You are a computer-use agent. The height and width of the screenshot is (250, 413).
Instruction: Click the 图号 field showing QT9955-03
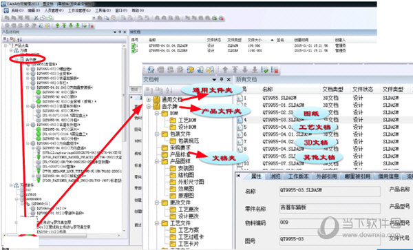point(330,240)
